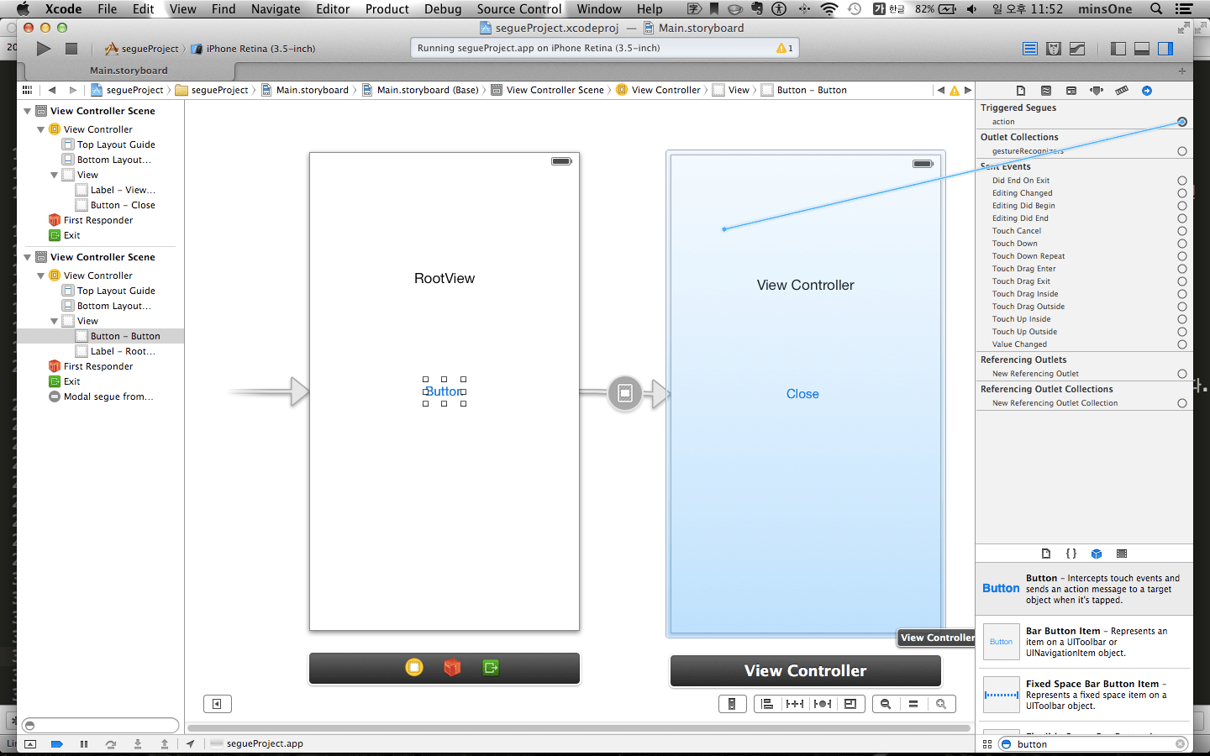Screen dimensions: 1210x756
Task: Collapse the first View Controller Scene
Action: tap(28, 111)
